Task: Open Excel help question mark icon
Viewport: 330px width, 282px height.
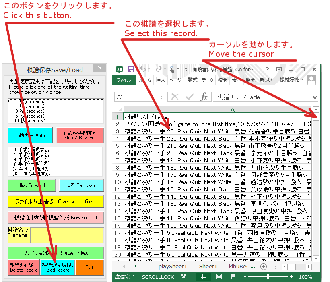Action: tap(267, 69)
